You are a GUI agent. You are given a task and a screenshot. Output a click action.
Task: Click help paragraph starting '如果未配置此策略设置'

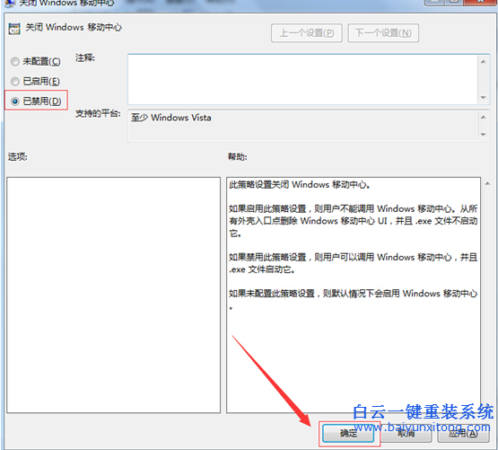point(354,299)
